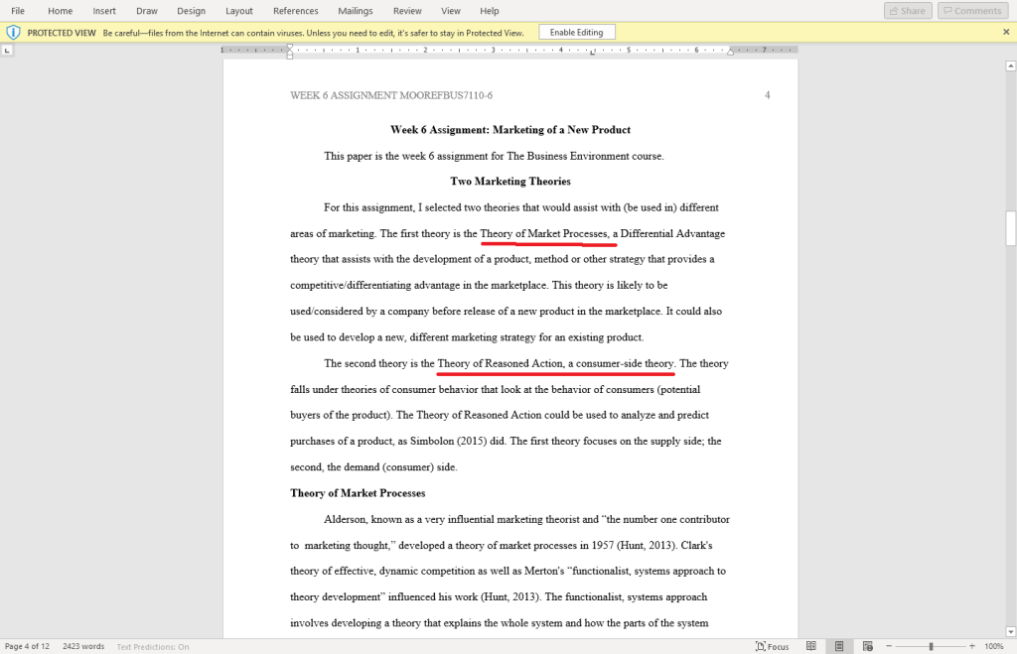Click the vertical scrollbar down arrow
1017x654 pixels.
[x=1010, y=632]
